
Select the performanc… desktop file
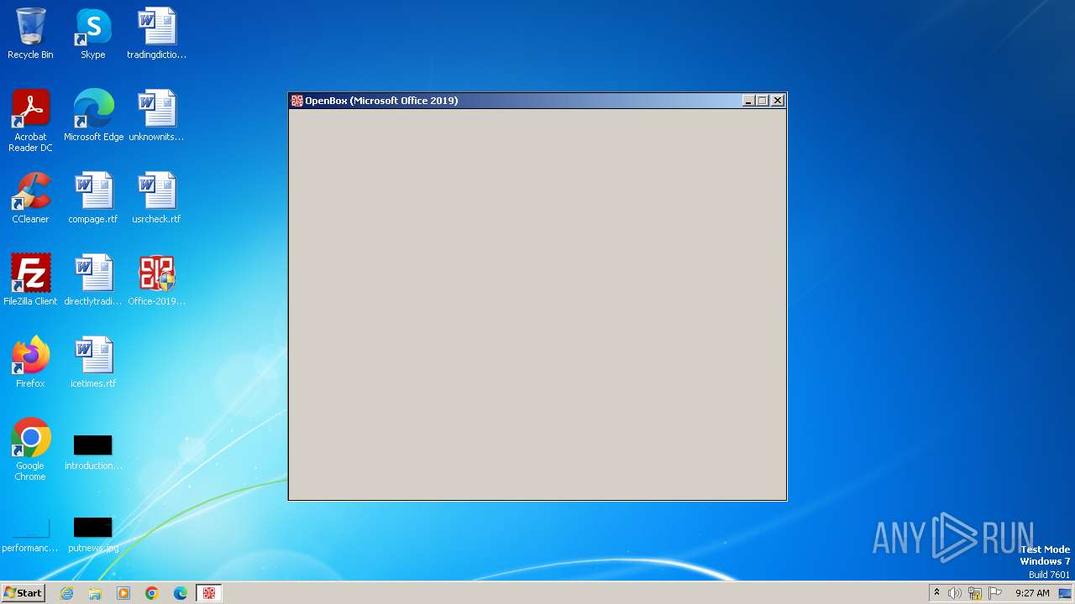click(30, 534)
